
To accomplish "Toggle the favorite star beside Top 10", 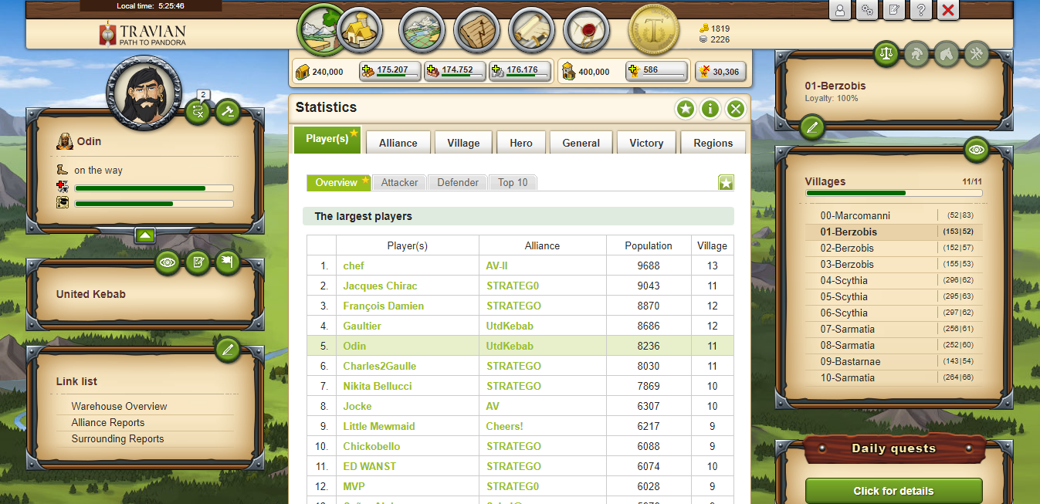I will (726, 183).
